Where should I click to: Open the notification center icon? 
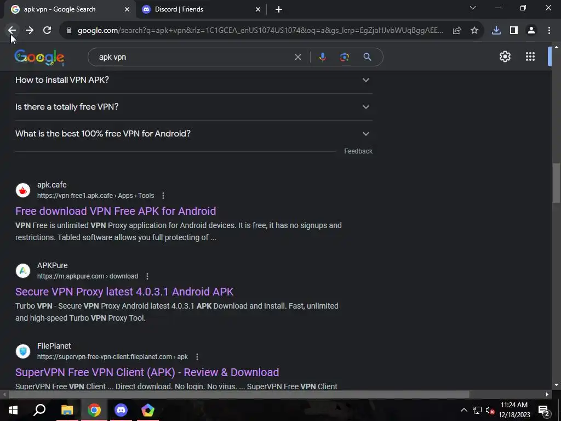pyautogui.click(x=544, y=411)
